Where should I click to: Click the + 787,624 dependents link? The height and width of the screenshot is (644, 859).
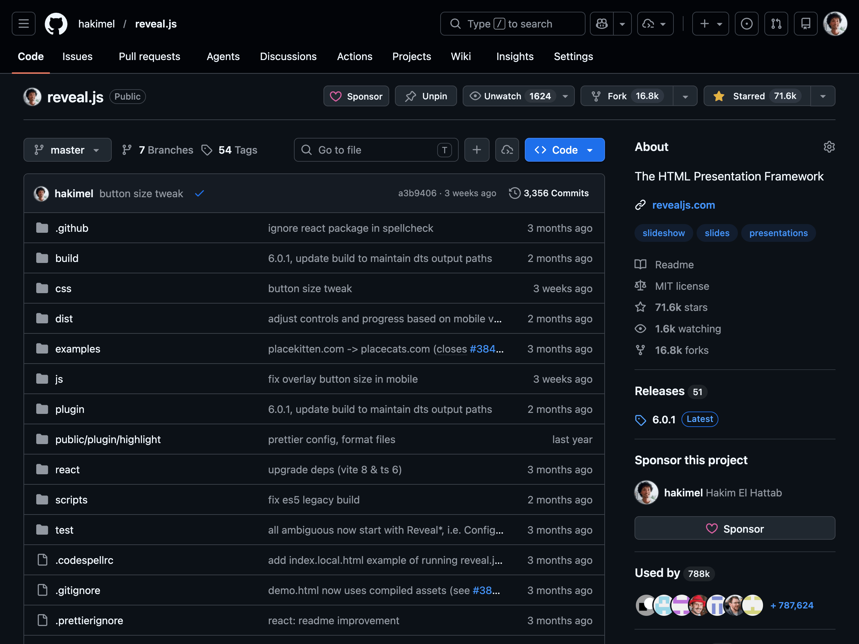(x=792, y=605)
